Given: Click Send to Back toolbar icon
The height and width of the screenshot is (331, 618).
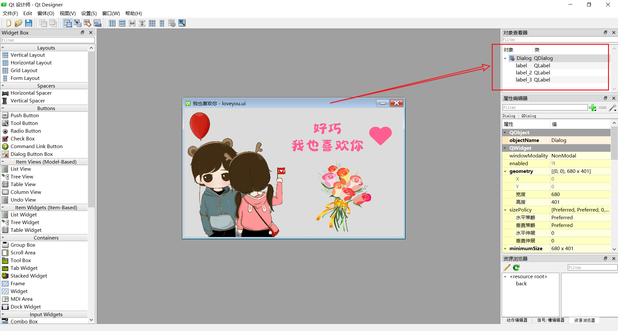Looking at the screenshot, I should coord(53,23).
